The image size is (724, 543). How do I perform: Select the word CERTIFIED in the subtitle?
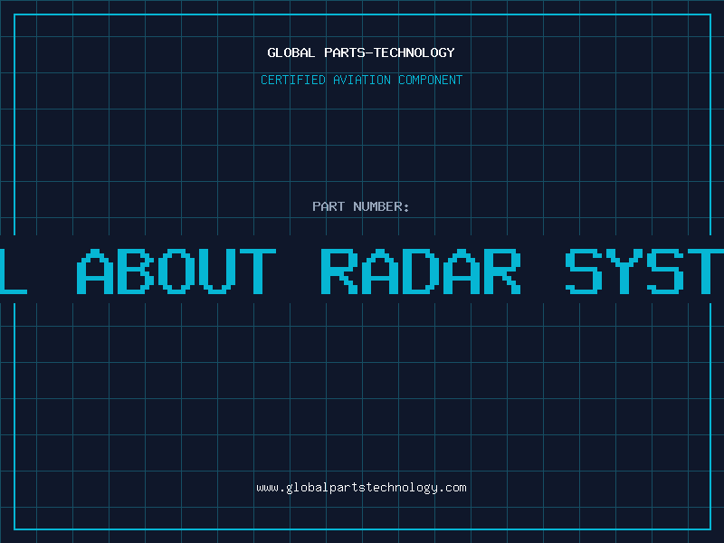coord(293,80)
